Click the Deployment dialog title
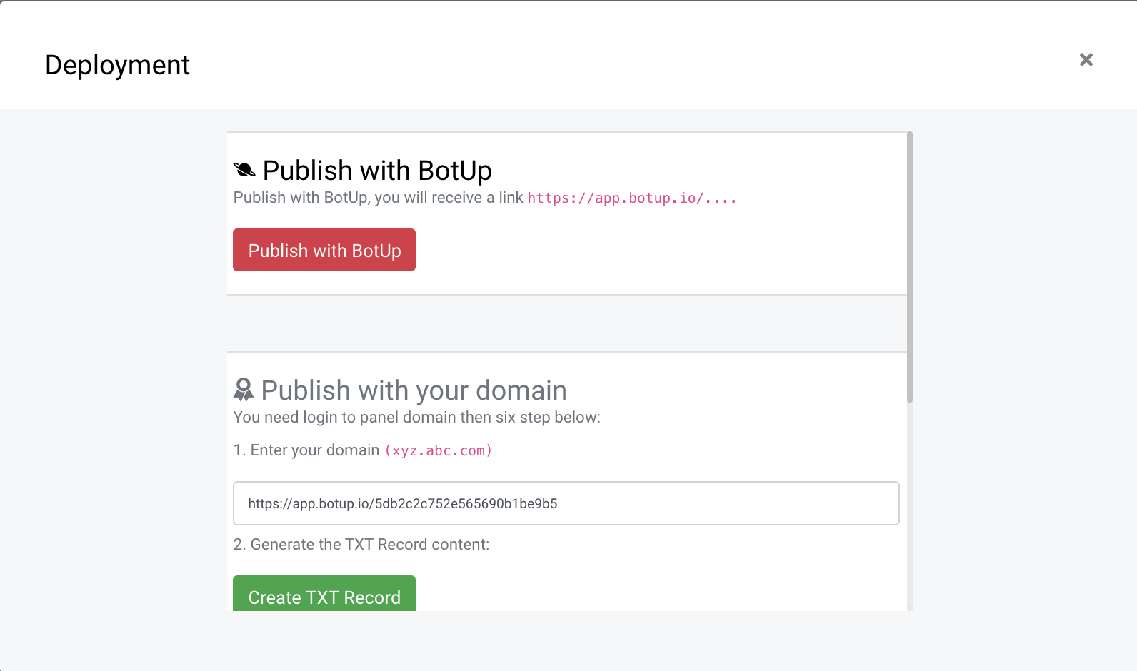This screenshot has width=1137, height=671. pos(117,65)
